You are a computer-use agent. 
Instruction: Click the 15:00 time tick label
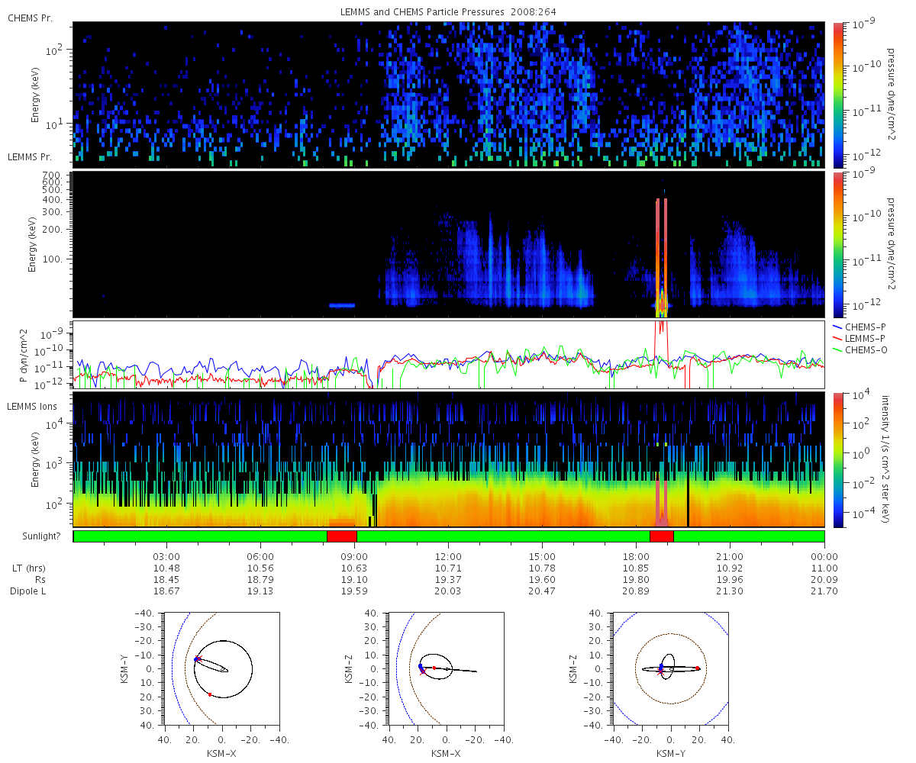coord(542,557)
